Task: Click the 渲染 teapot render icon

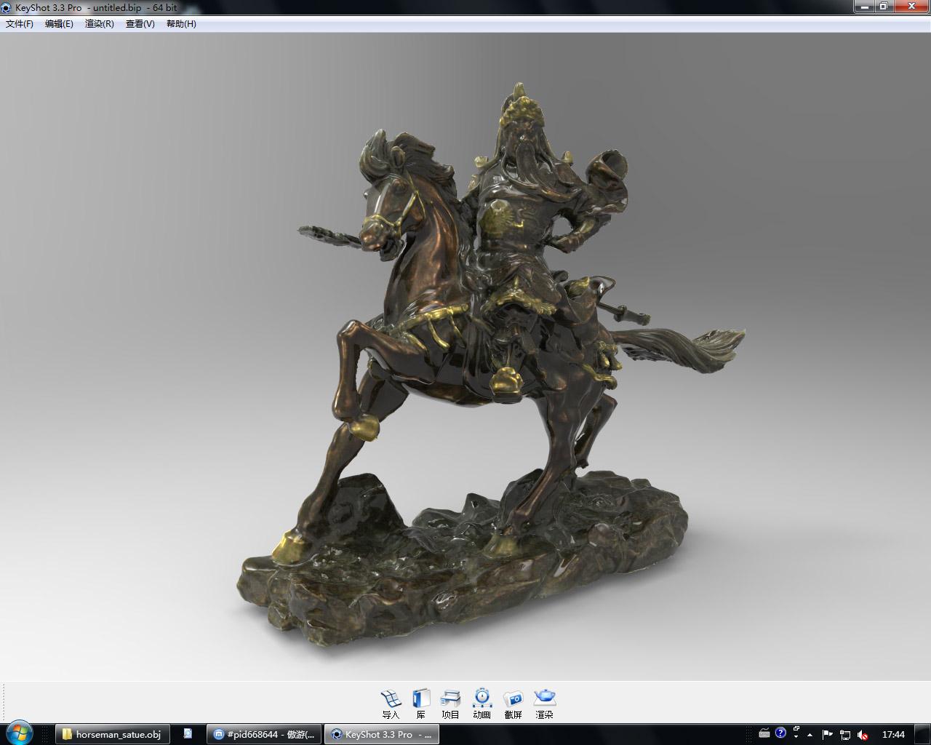Action: point(545,704)
